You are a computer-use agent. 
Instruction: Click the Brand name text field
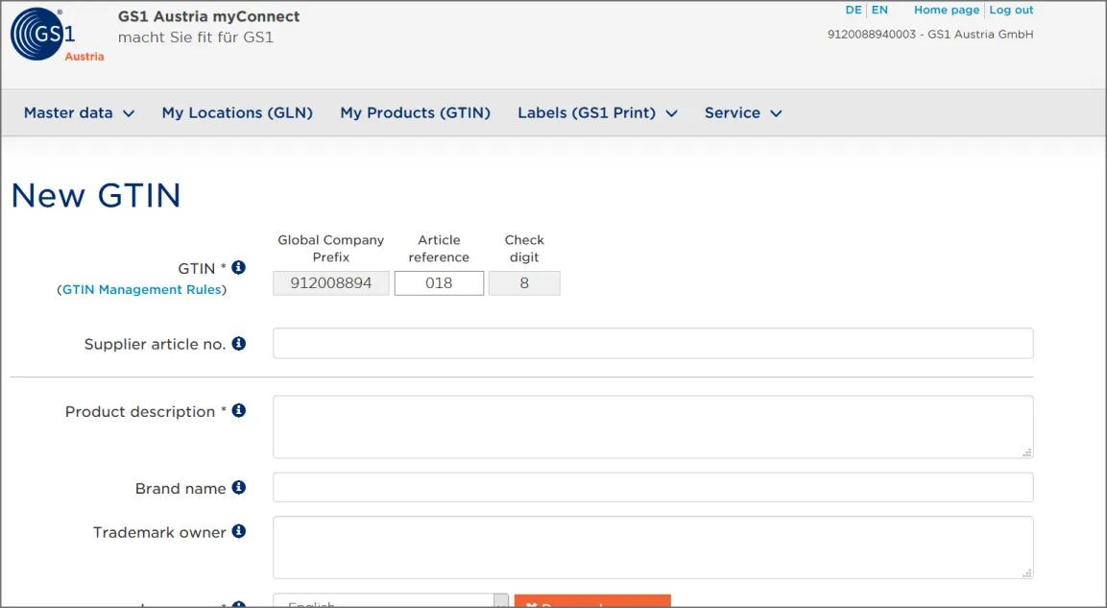click(x=653, y=488)
